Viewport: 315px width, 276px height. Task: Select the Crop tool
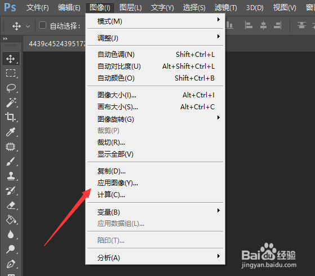(11, 117)
